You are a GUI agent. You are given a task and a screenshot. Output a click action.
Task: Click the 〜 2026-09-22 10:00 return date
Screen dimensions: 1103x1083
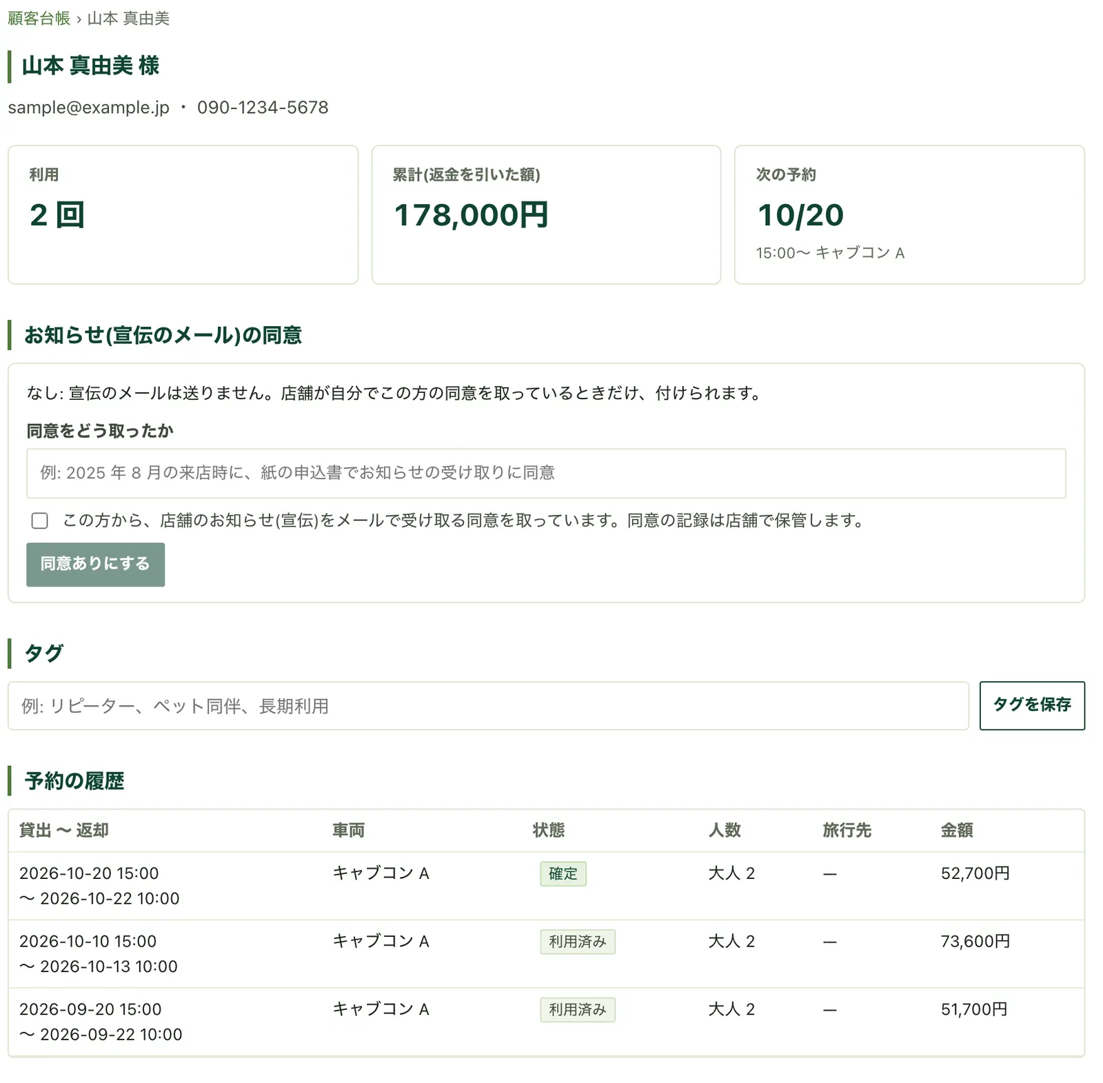pyautogui.click(x=101, y=1035)
